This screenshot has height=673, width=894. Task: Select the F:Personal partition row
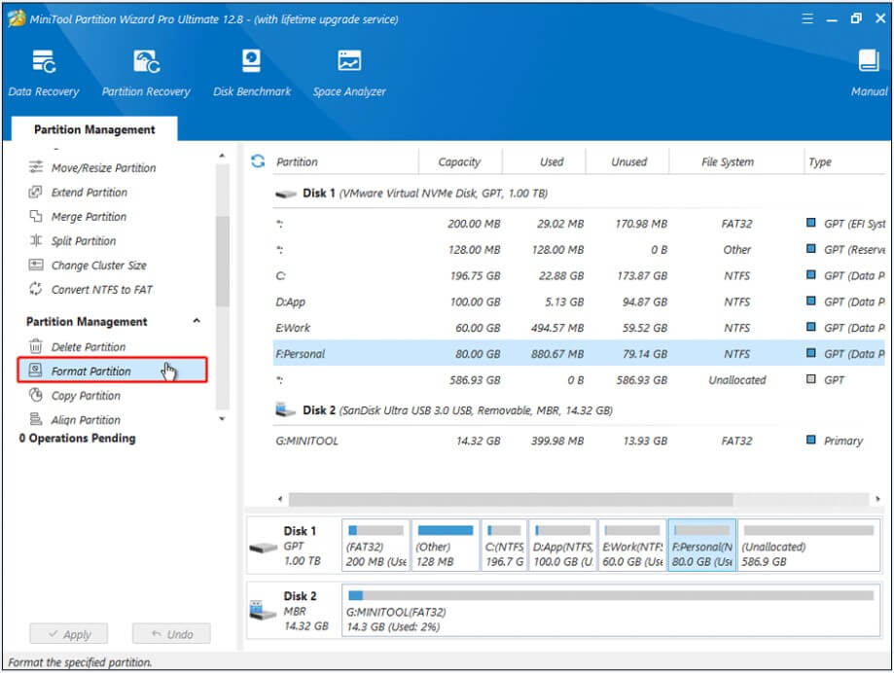[579, 354]
